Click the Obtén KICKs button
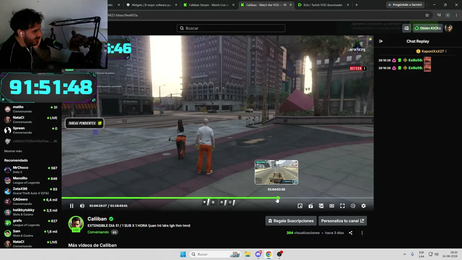This screenshot has width=462, height=260. 427,28
